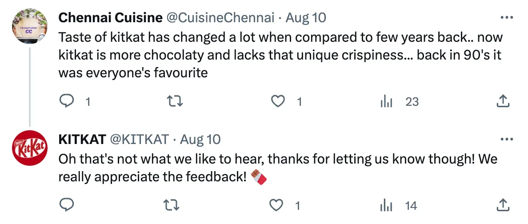Open KITKAT reply's Aug 10 timestamp
528x224 pixels.
pos(200,139)
